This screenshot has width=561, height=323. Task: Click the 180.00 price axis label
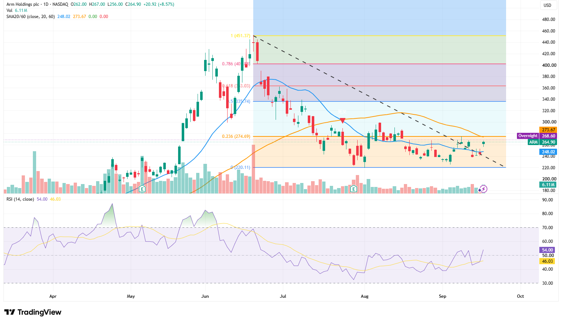coord(549,191)
